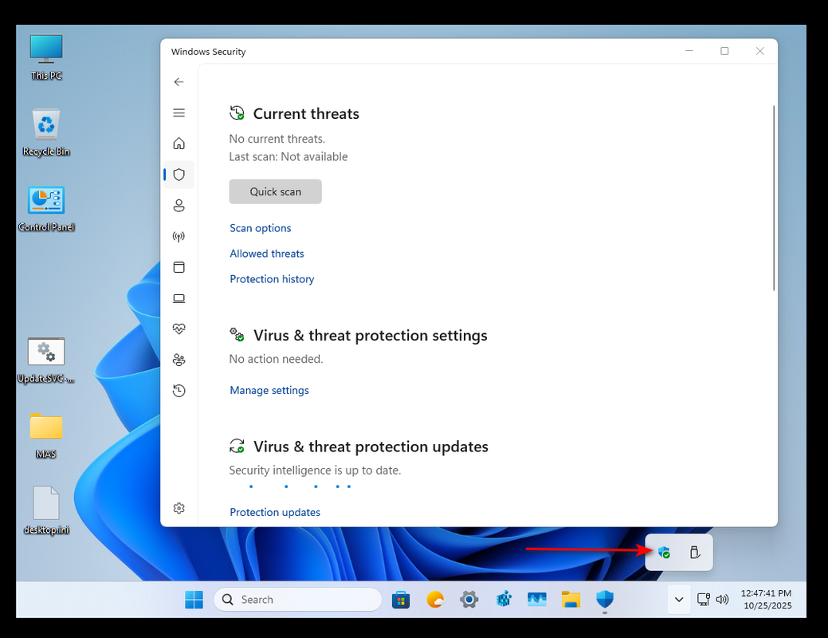The image size is (828, 638).
Task: Open Protection history clock icon in sidebar
Action: (179, 391)
